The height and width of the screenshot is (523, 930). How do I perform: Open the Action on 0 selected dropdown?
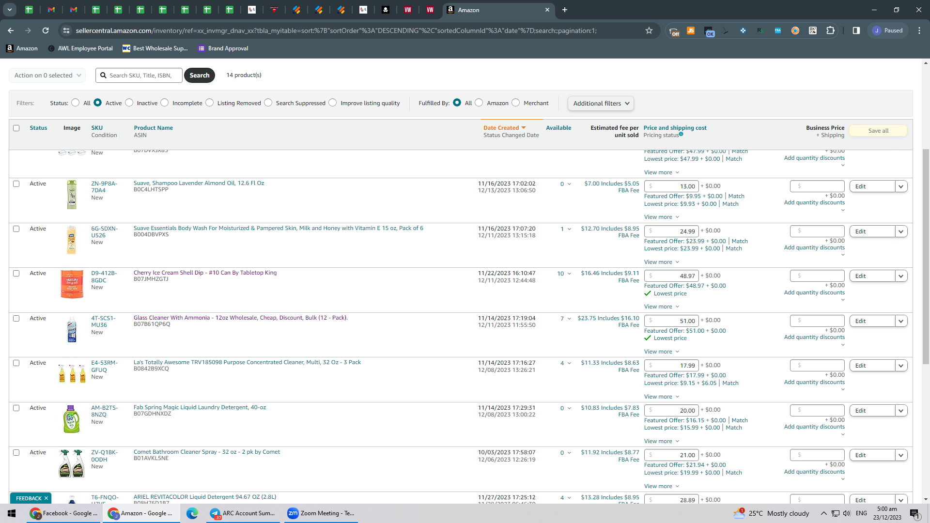47,75
